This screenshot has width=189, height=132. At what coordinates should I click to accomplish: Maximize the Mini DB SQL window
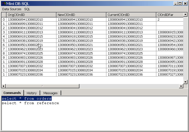(x=180, y=3)
